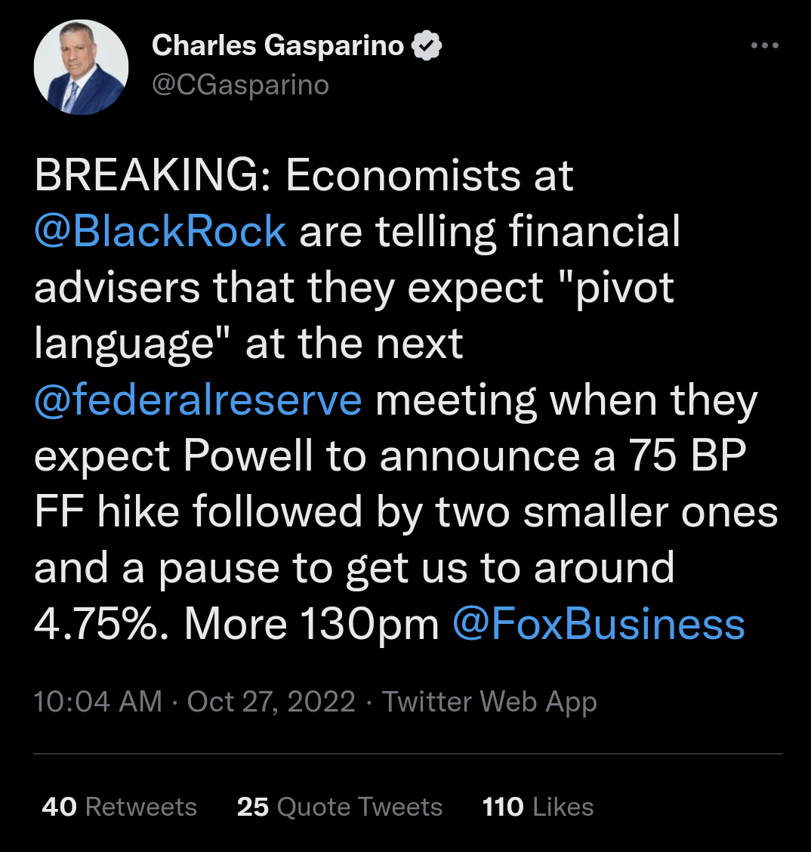This screenshot has width=811, height=852.
Task: Click the "130pm" text in tweet
Action: click(369, 624)
